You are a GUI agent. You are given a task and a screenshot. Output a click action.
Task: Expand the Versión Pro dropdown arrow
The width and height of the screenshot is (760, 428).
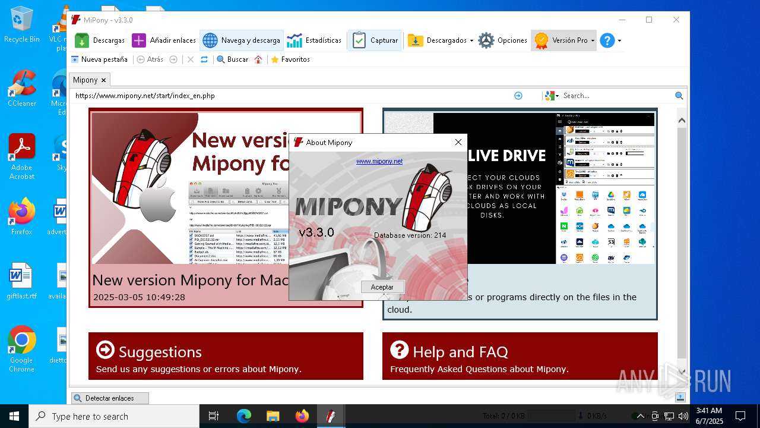coord(593,40)
